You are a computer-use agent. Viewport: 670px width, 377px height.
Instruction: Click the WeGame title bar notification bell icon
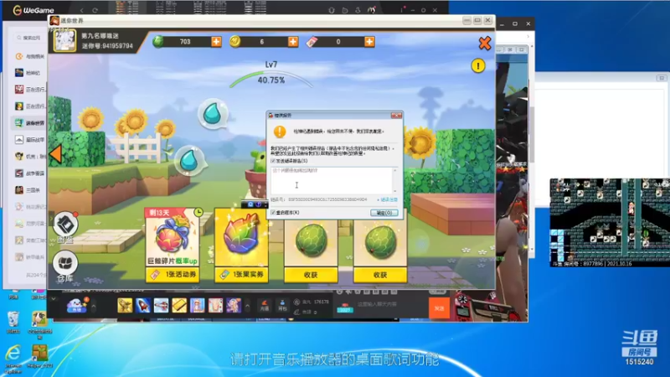358,10
